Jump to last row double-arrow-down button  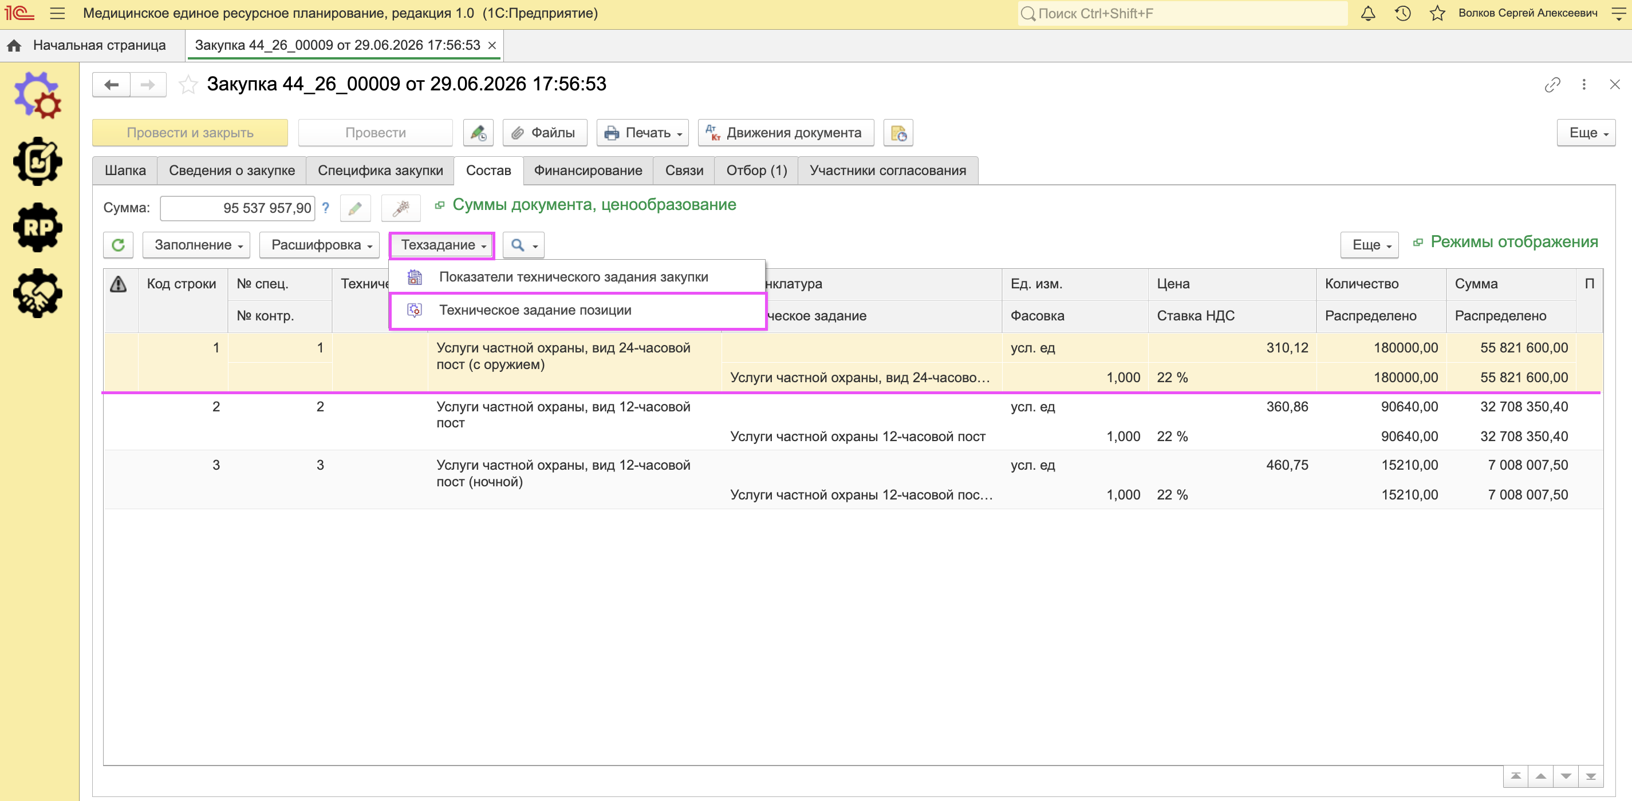[x=1591, y=776]
